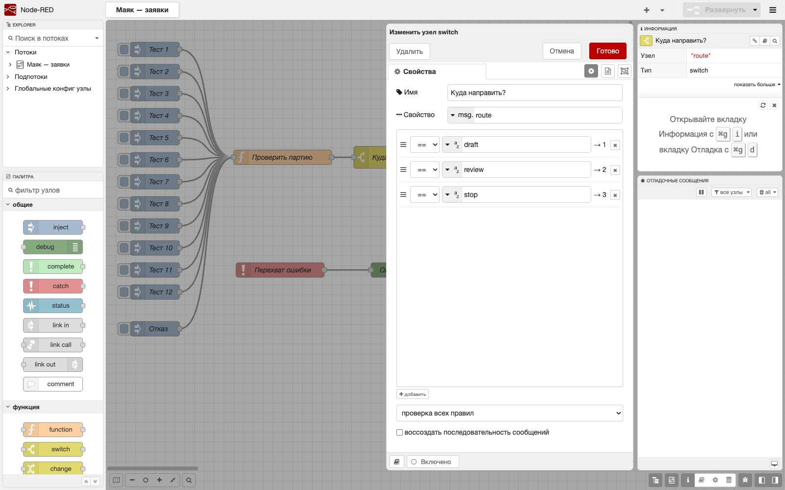Trigger the 'Тест 7' inject button
Viewport: 785px width, 490px height.
(x=124, y=182)
